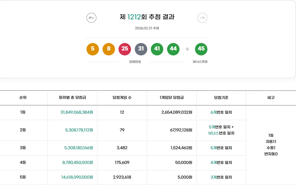Click the bonus ball showing 45
Image resolution: width=296 pixels, height=185 pixels.
(201, 49)
